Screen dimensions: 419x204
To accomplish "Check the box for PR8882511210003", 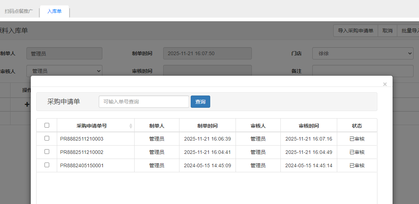I will (x=47, y=138).
